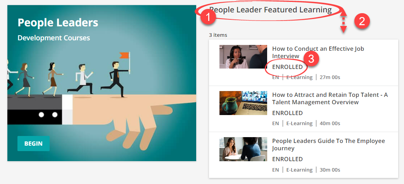The width and height of the screenshot is (404, 184).
Task: Click the People Leader Featured Learning heading
Action: coord(270,10)
